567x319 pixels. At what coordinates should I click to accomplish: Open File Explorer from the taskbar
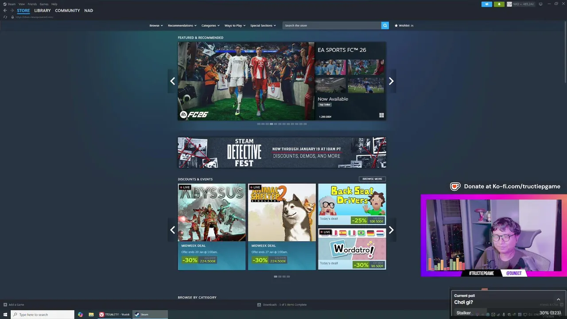pos(91,315)
